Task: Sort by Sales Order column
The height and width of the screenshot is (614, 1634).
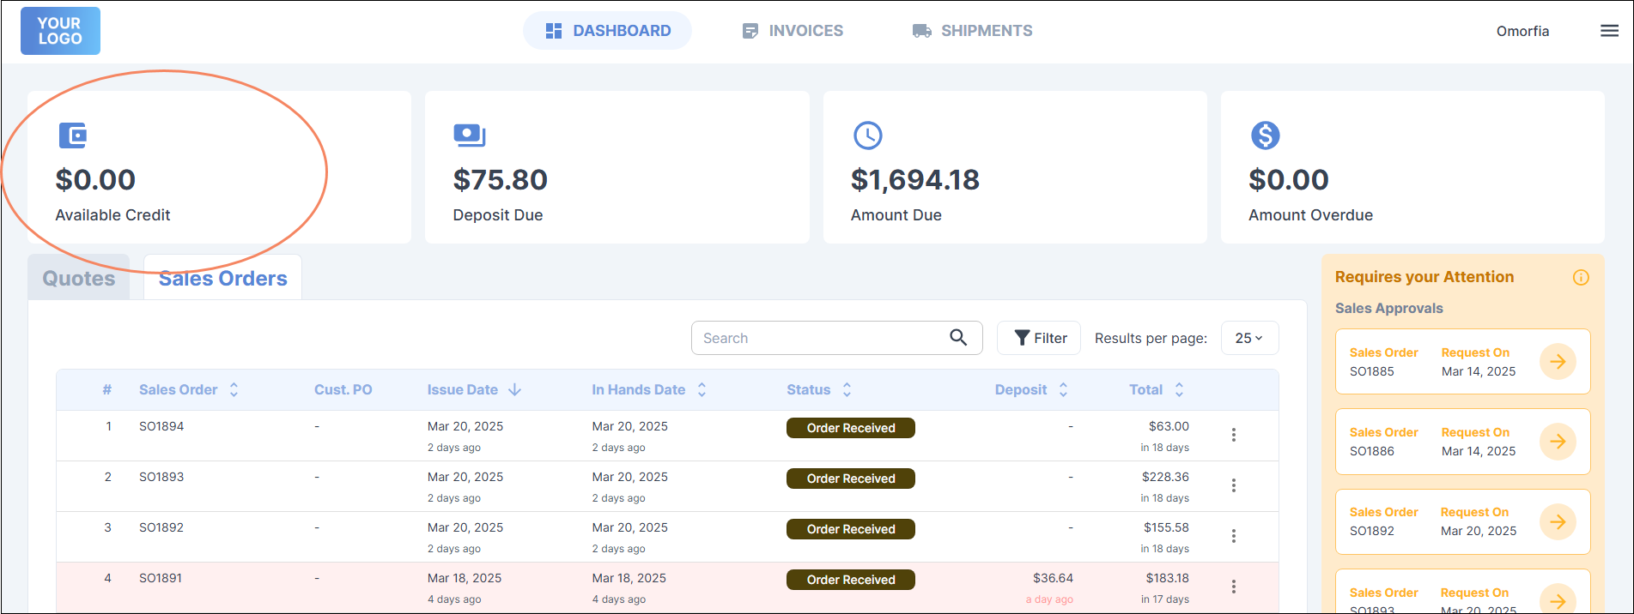Action: 189,389
